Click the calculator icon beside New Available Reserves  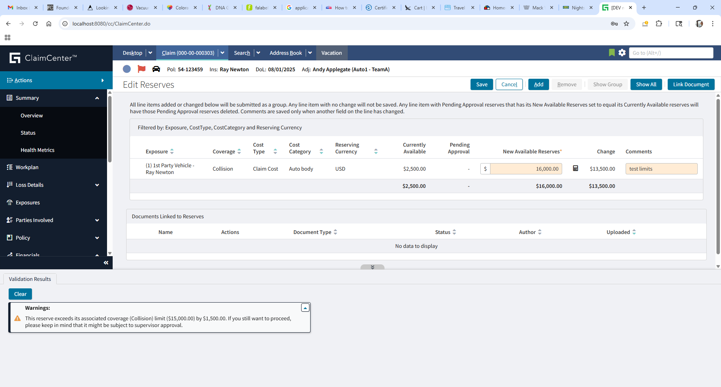click(575, 168)
